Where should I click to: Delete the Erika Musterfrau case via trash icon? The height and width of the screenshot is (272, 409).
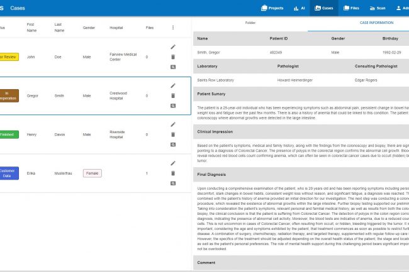(x=173, y=173)
